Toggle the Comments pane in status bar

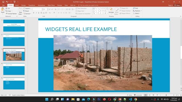point(138,95)
